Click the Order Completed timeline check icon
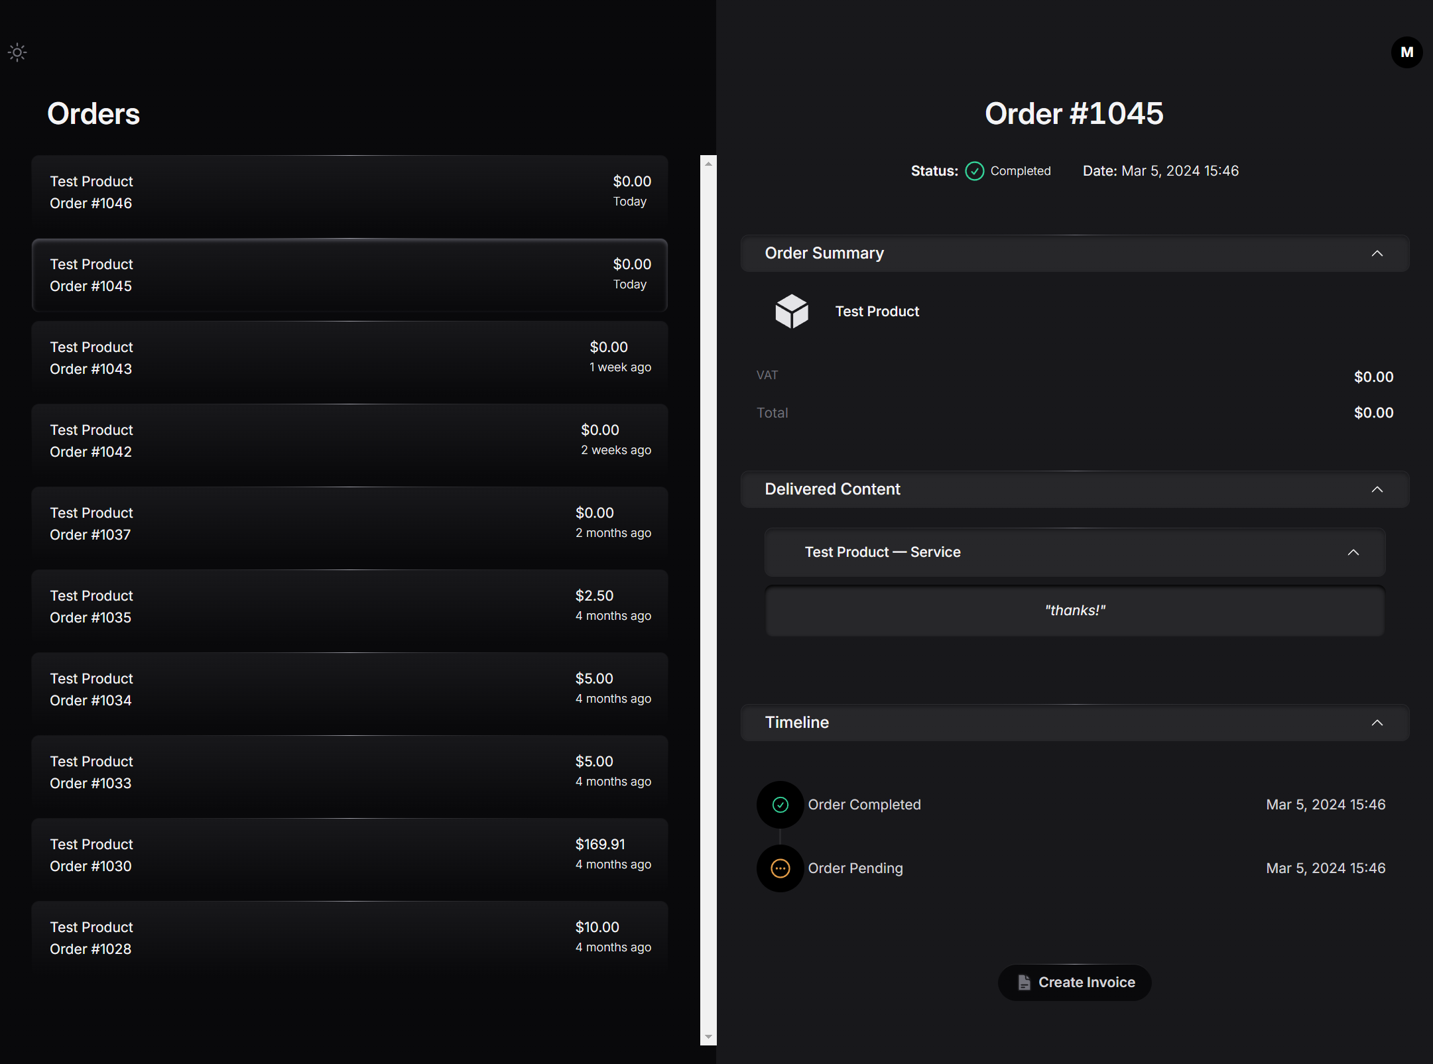Screen dimensions: 1433x1064 tap(780, 805)
